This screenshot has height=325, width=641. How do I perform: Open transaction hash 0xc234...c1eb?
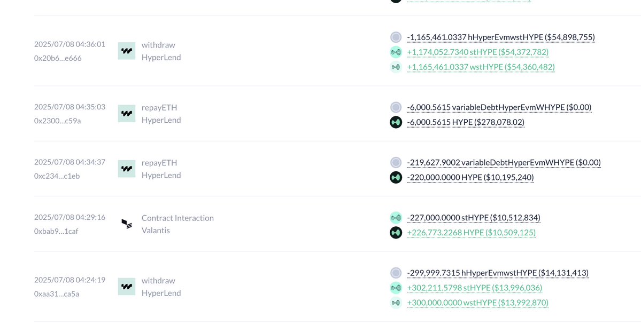pos(57,176)
